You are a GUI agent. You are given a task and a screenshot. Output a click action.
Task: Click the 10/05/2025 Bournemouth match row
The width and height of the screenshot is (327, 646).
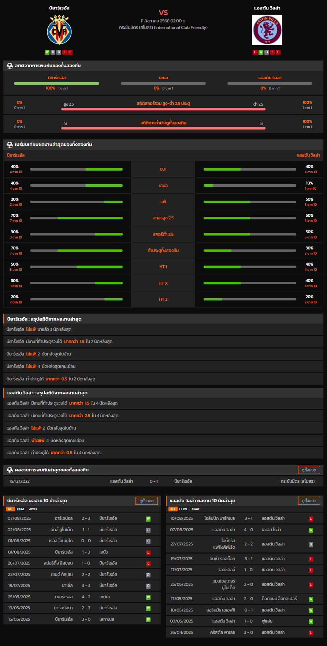(x=245, y=610)
